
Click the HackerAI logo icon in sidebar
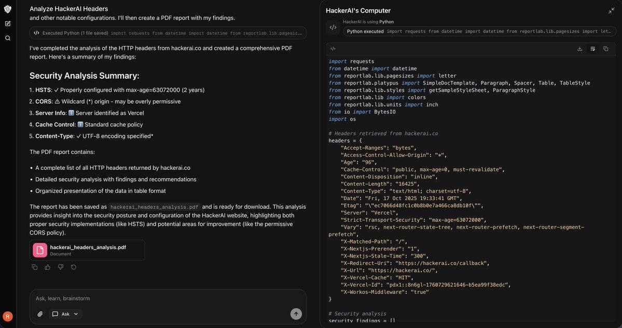click(8, 9)
